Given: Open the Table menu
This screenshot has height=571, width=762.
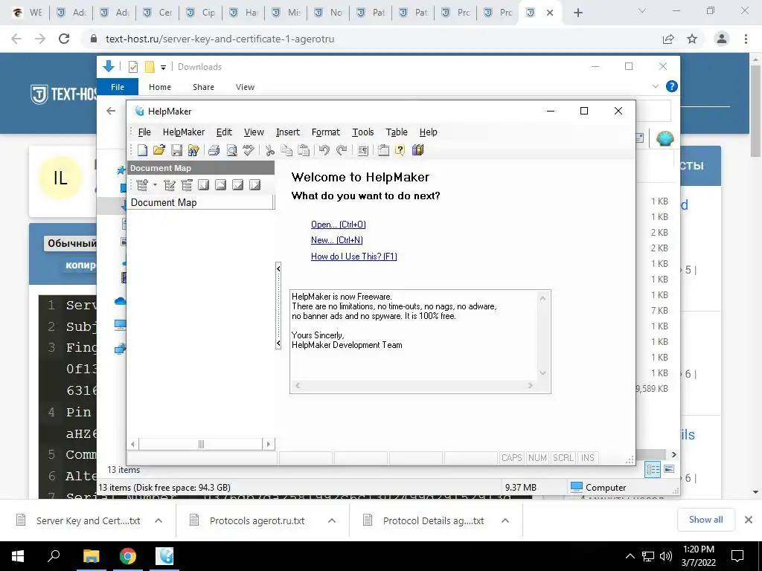Looking at the screenshot, I should (397, 132).
